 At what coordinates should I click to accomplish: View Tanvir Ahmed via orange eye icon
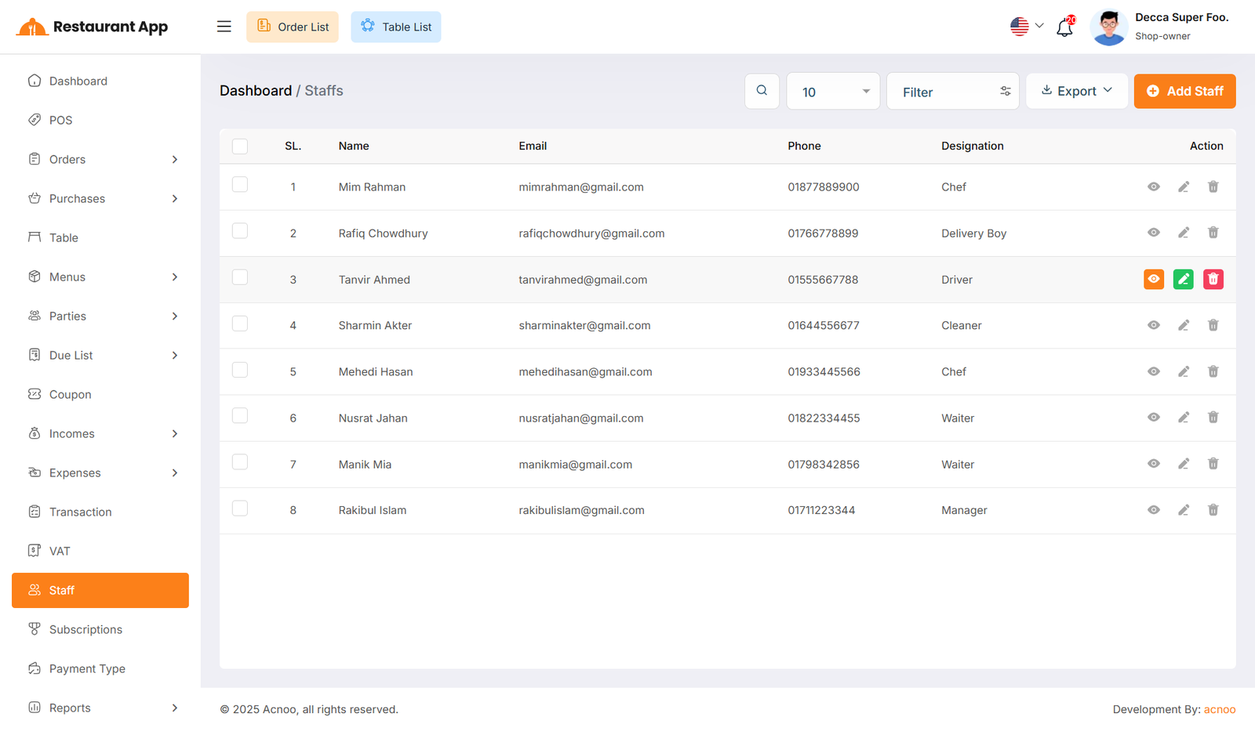(1153, 279)
